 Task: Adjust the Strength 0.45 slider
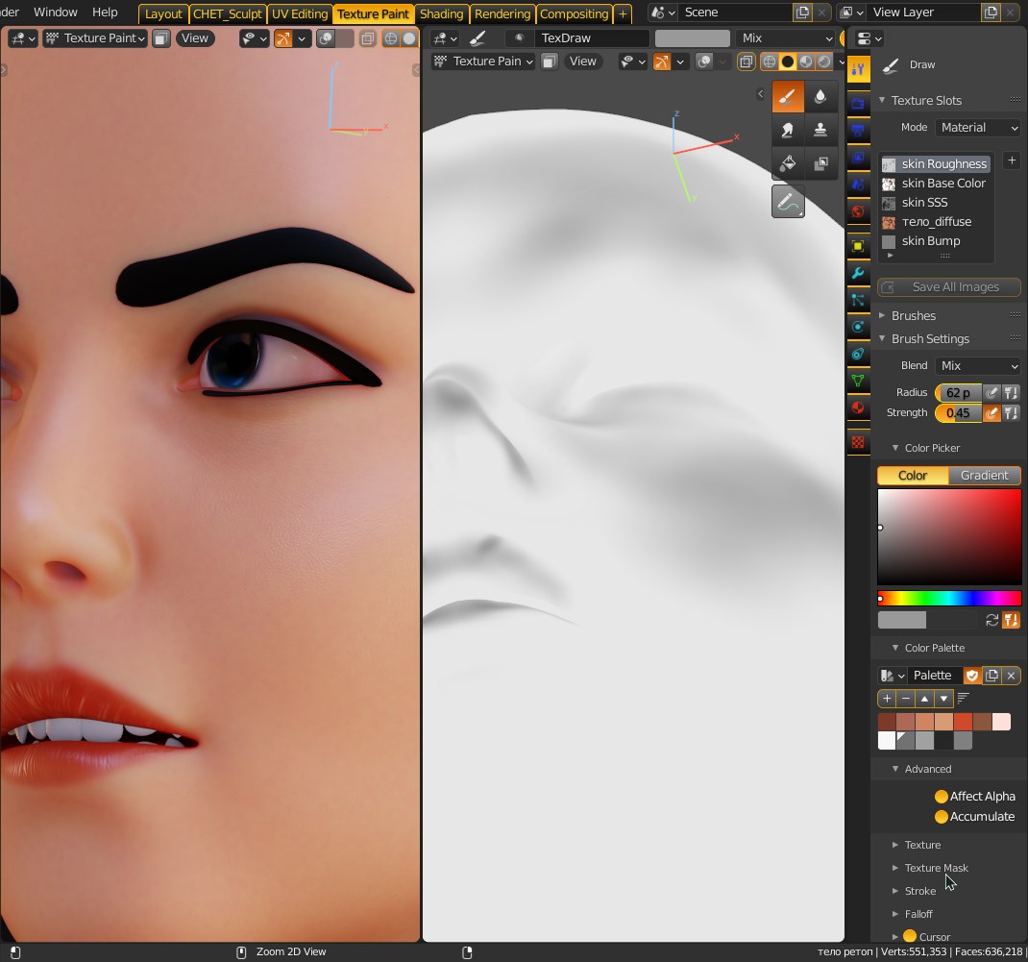959,413
